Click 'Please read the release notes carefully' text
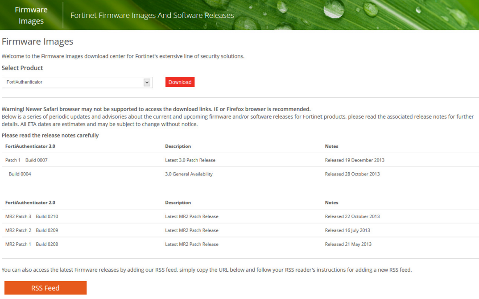479x299 pixels. point(50,135)
